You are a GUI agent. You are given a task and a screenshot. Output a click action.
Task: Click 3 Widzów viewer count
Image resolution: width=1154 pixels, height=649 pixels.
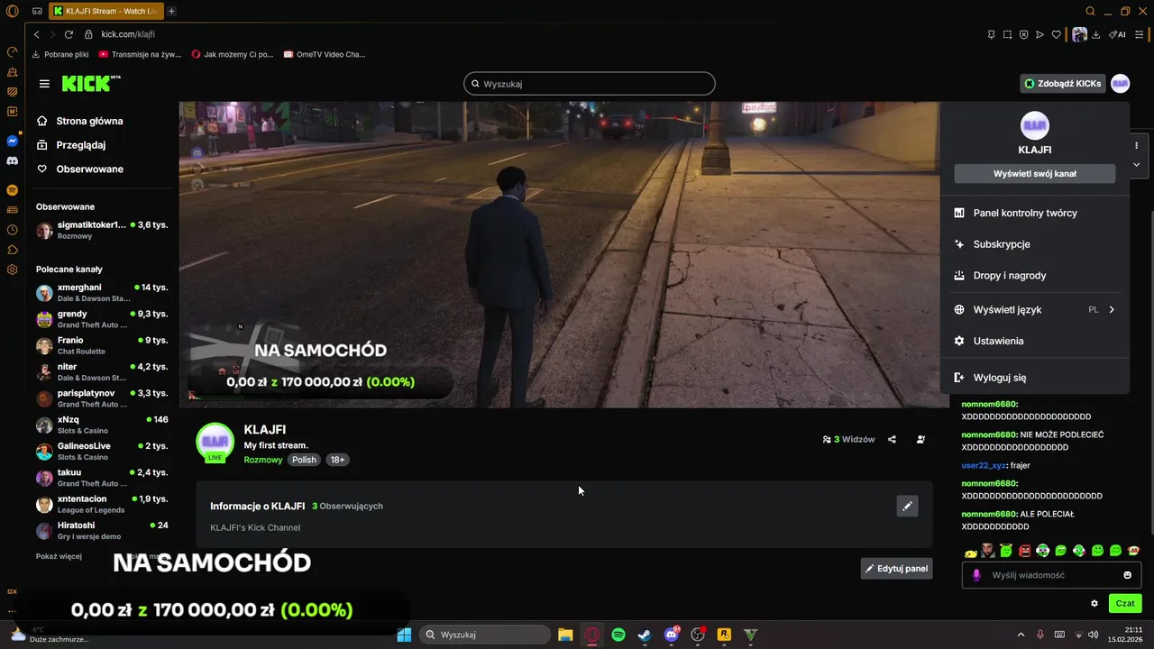click(848, 440)
